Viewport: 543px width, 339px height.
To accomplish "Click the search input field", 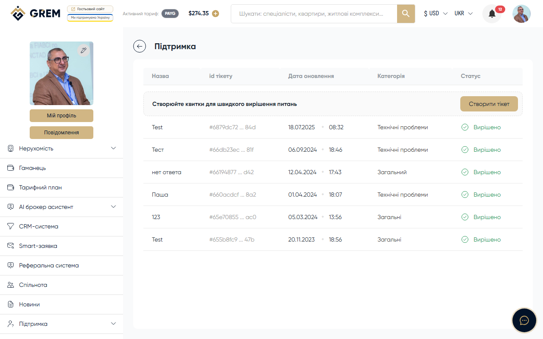I will 314,14.
